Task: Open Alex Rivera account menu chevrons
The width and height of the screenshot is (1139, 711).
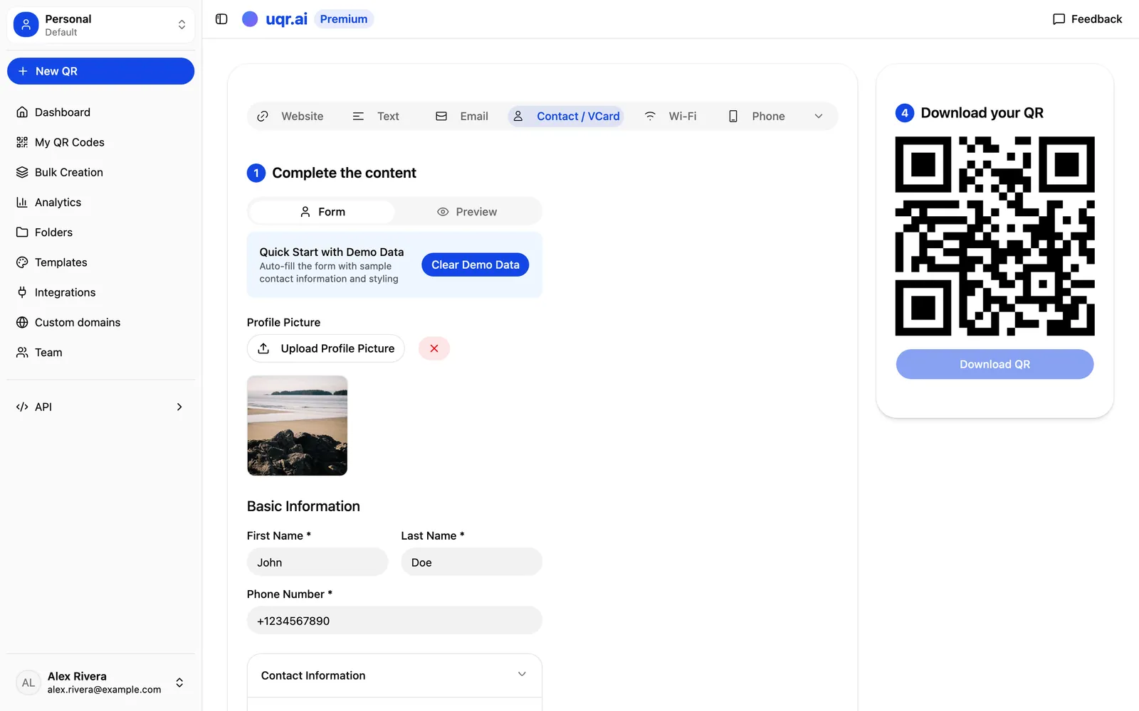Action: pos(179,683)
